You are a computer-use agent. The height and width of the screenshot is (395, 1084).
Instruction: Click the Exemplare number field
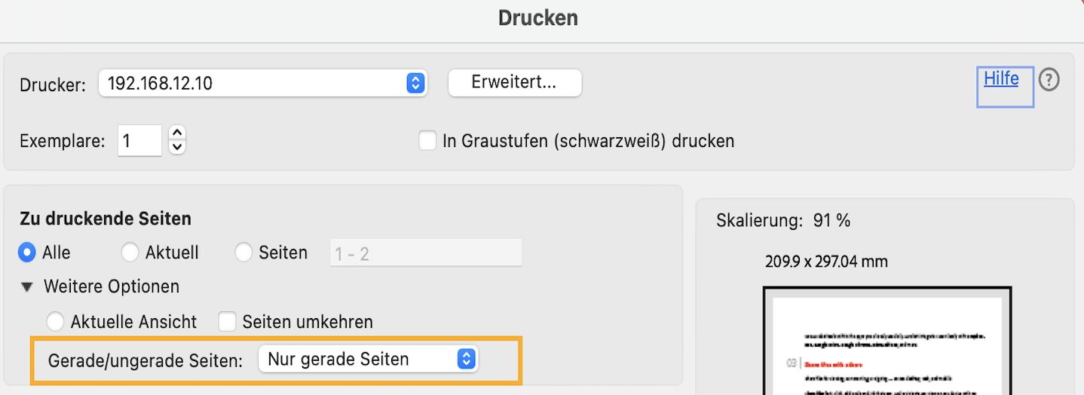(x=139, y=141)
